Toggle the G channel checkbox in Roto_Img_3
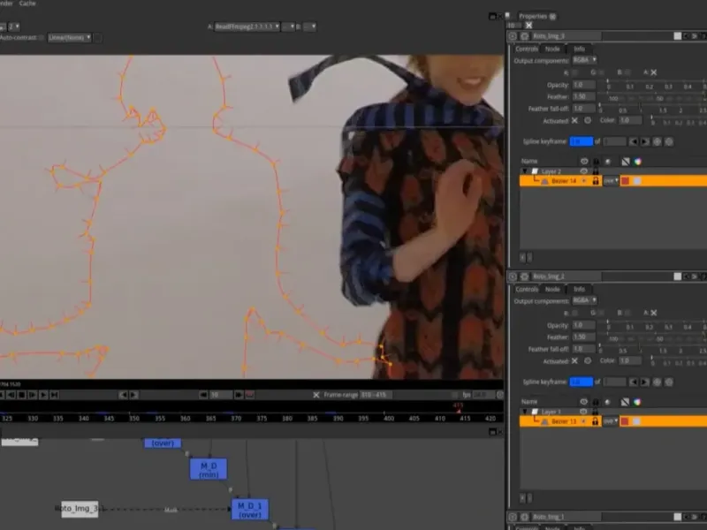707x530 pixels. pos(602,72)
